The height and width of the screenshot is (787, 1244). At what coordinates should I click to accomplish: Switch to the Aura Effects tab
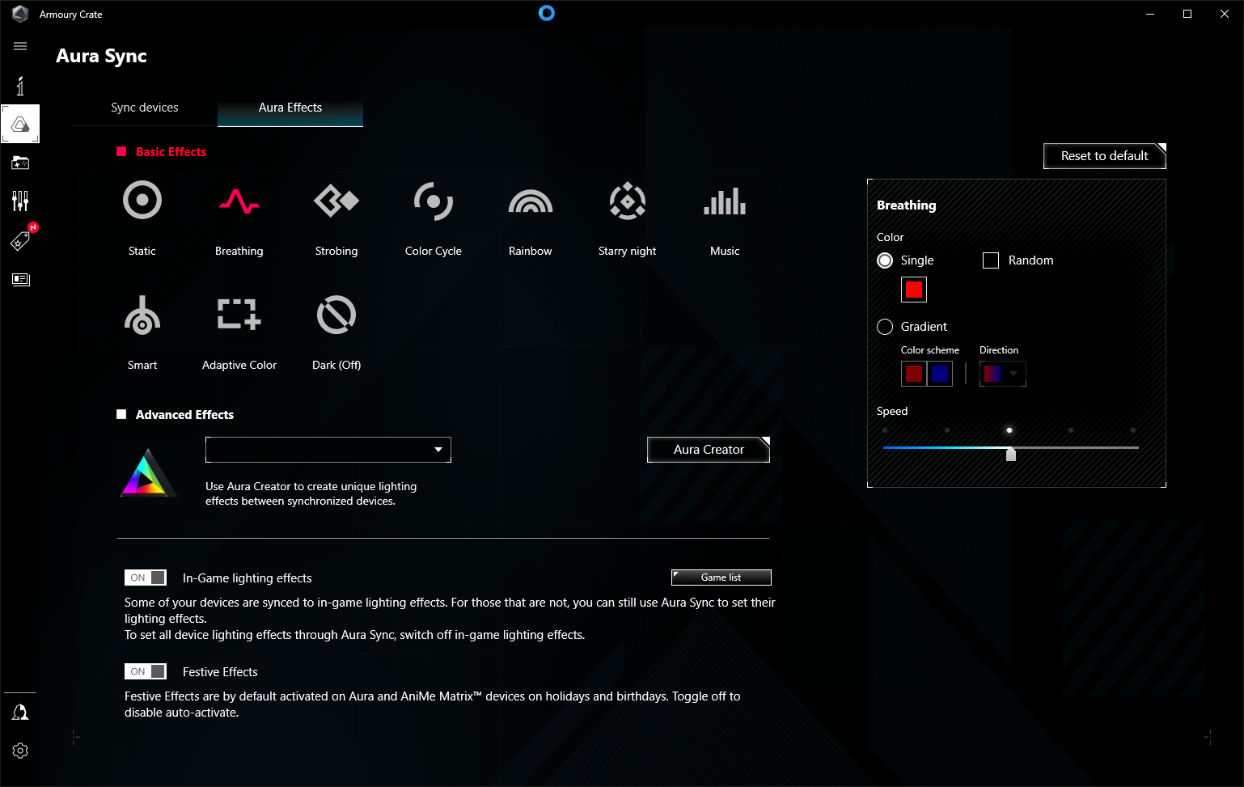pos(290,108)
